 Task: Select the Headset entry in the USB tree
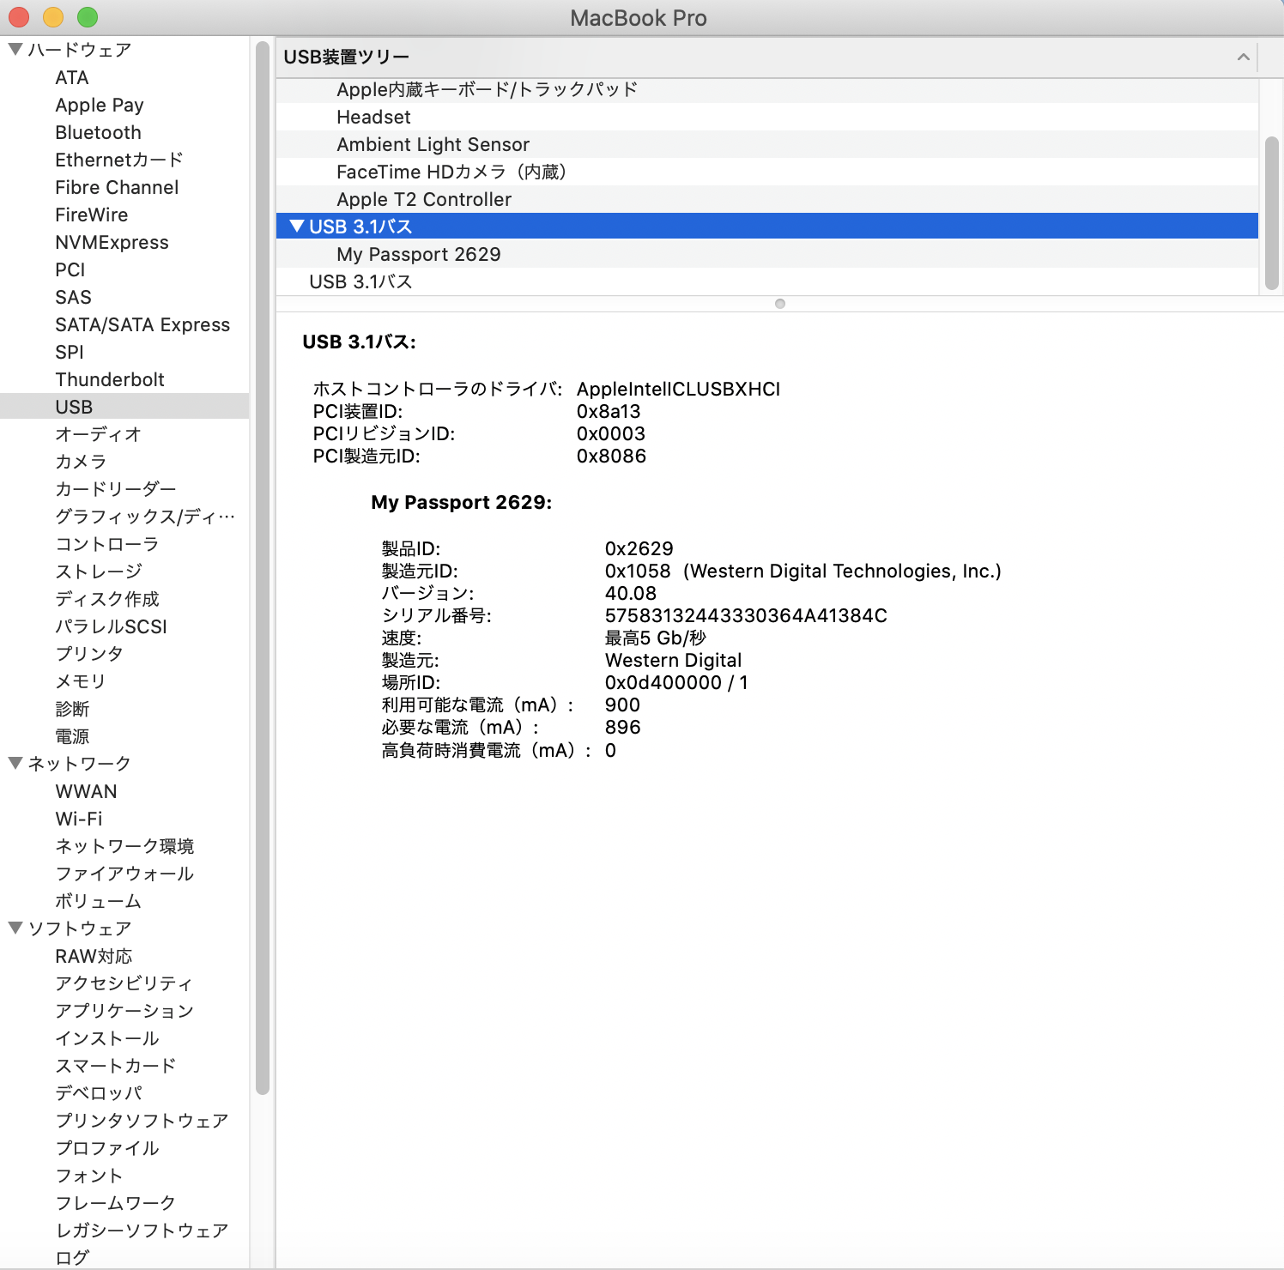(x=372, y=117)
